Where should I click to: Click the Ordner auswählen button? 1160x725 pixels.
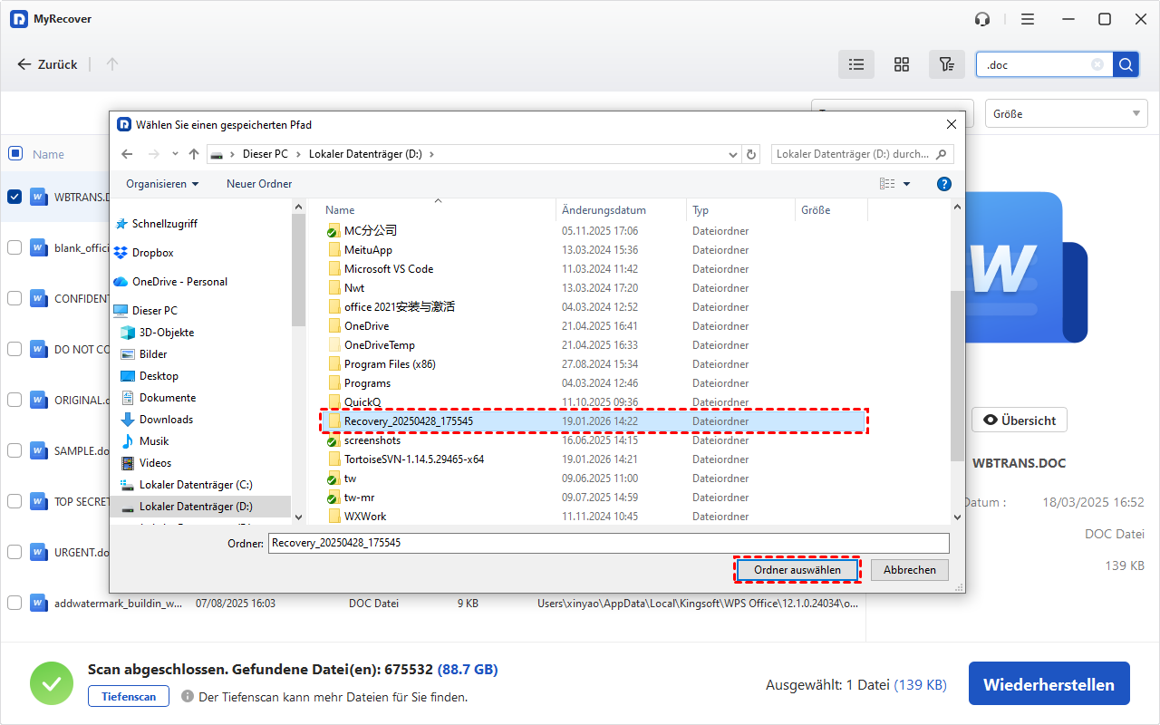point(797,570)
